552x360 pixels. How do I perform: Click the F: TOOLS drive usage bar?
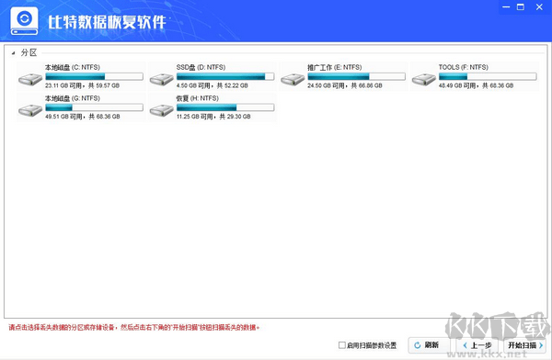click(488, 76)
